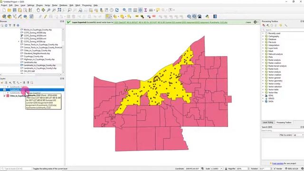This screenshot has height=171, width=304.
Task: Click the Zoom Full extent icon
Action: click(59, 10)
